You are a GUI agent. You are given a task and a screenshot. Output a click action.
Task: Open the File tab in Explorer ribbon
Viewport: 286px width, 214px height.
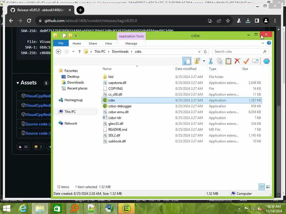(61, 43)
